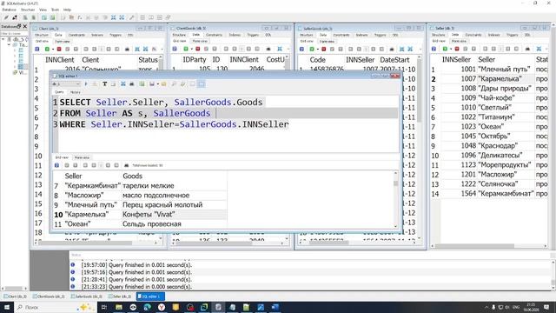
Task: Collapse the db_3 database tree node
Action: click(3, 39)
